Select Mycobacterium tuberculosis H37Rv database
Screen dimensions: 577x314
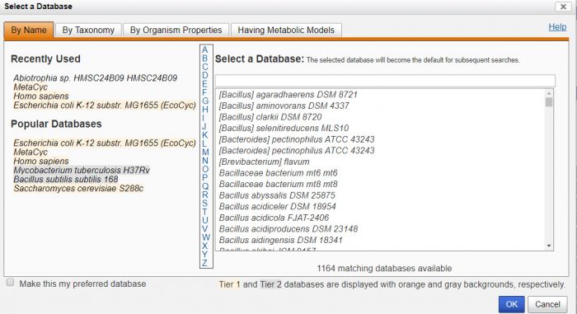click(x=82, y=170)
